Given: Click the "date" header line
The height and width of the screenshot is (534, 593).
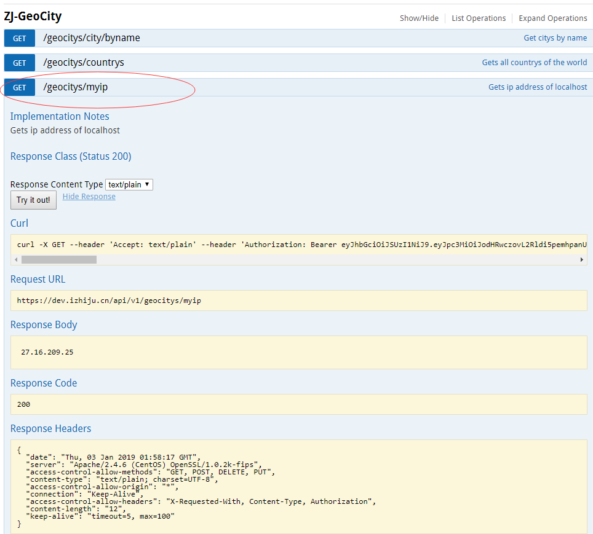Looking at the screenshot, I should pos(113,457).
